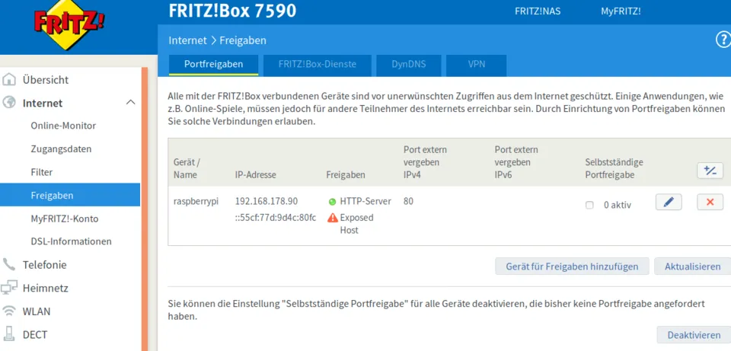
Task: Click Port extern vergeben IPv6 header
Action: 516,163
